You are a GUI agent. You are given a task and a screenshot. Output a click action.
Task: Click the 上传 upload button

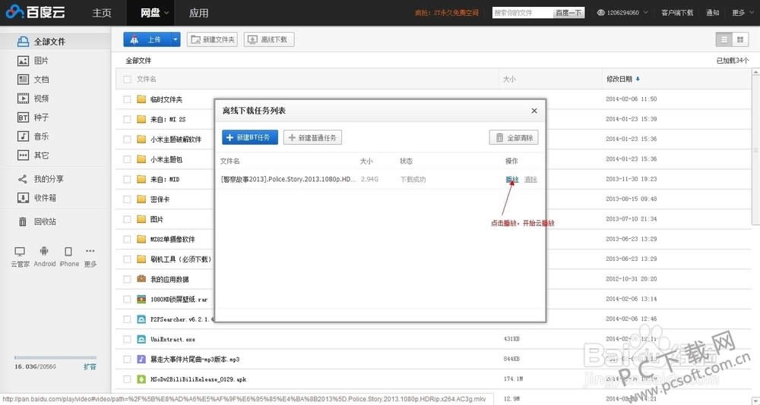pos(147,39)
